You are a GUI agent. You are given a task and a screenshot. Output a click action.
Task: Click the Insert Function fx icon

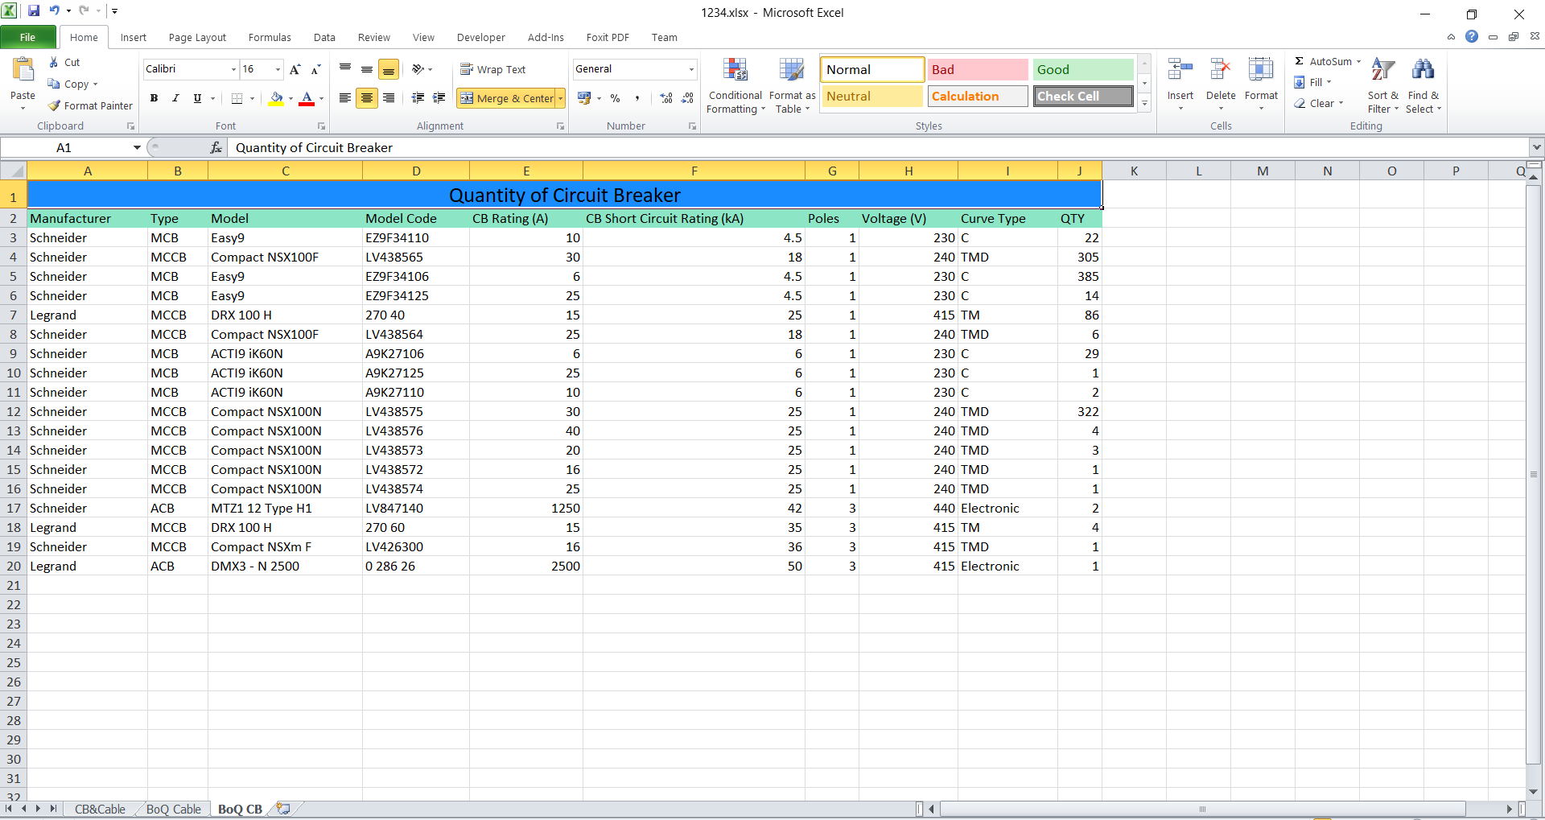(x=216, y=147)
